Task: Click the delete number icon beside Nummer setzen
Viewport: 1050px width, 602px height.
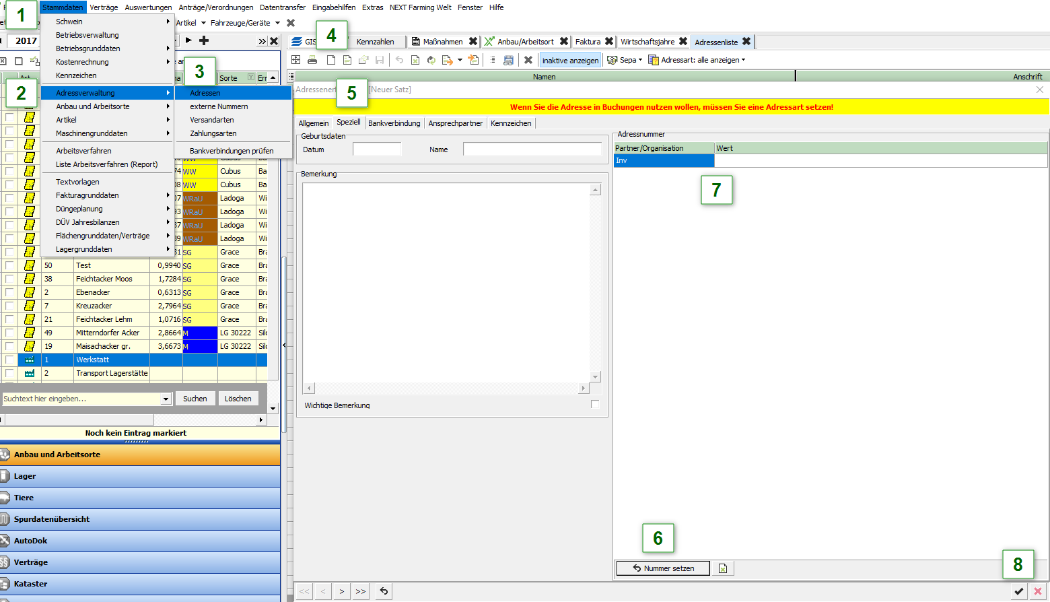Action: (722, 568)
